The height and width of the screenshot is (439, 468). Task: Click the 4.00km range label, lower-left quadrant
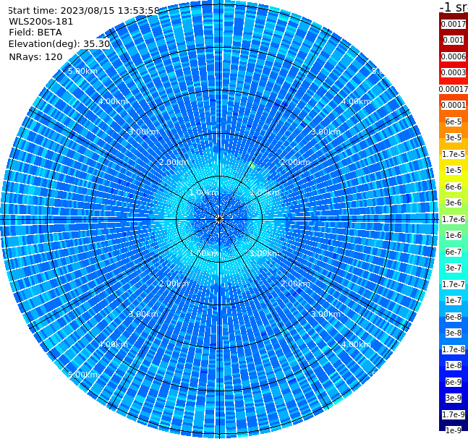[x=113, y=344]
